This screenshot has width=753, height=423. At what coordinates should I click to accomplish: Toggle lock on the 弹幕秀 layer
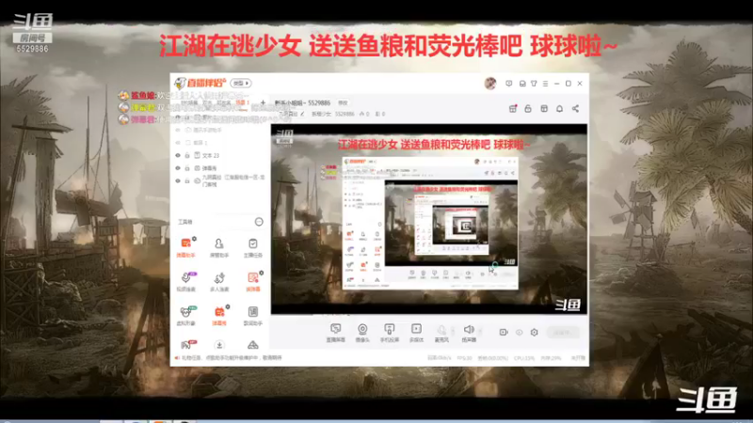187,168
